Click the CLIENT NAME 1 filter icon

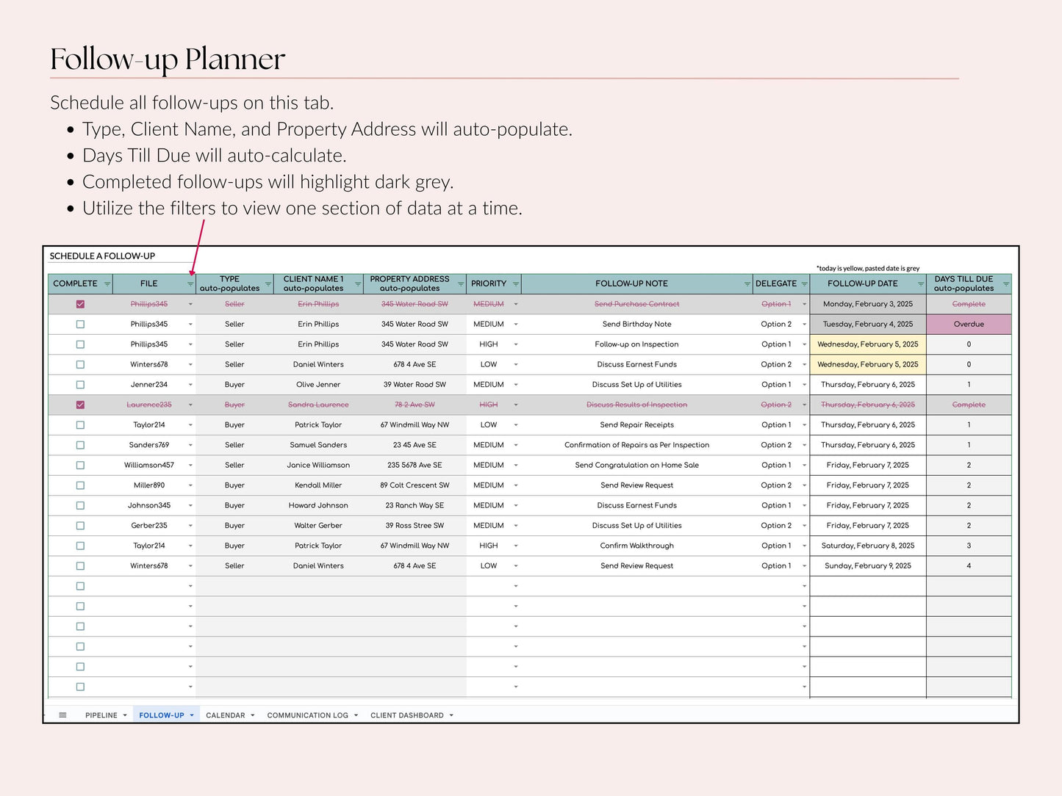pos(358,284)
